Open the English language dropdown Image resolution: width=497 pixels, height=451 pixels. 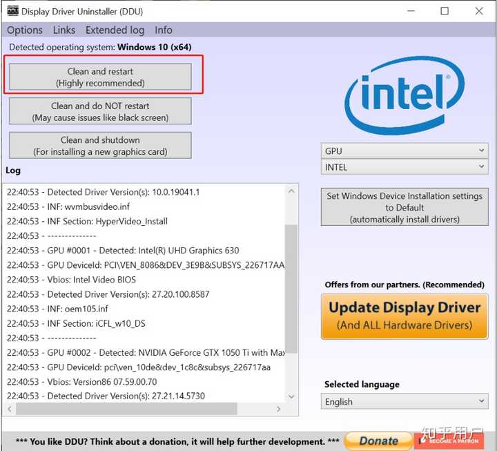(405, 401)
